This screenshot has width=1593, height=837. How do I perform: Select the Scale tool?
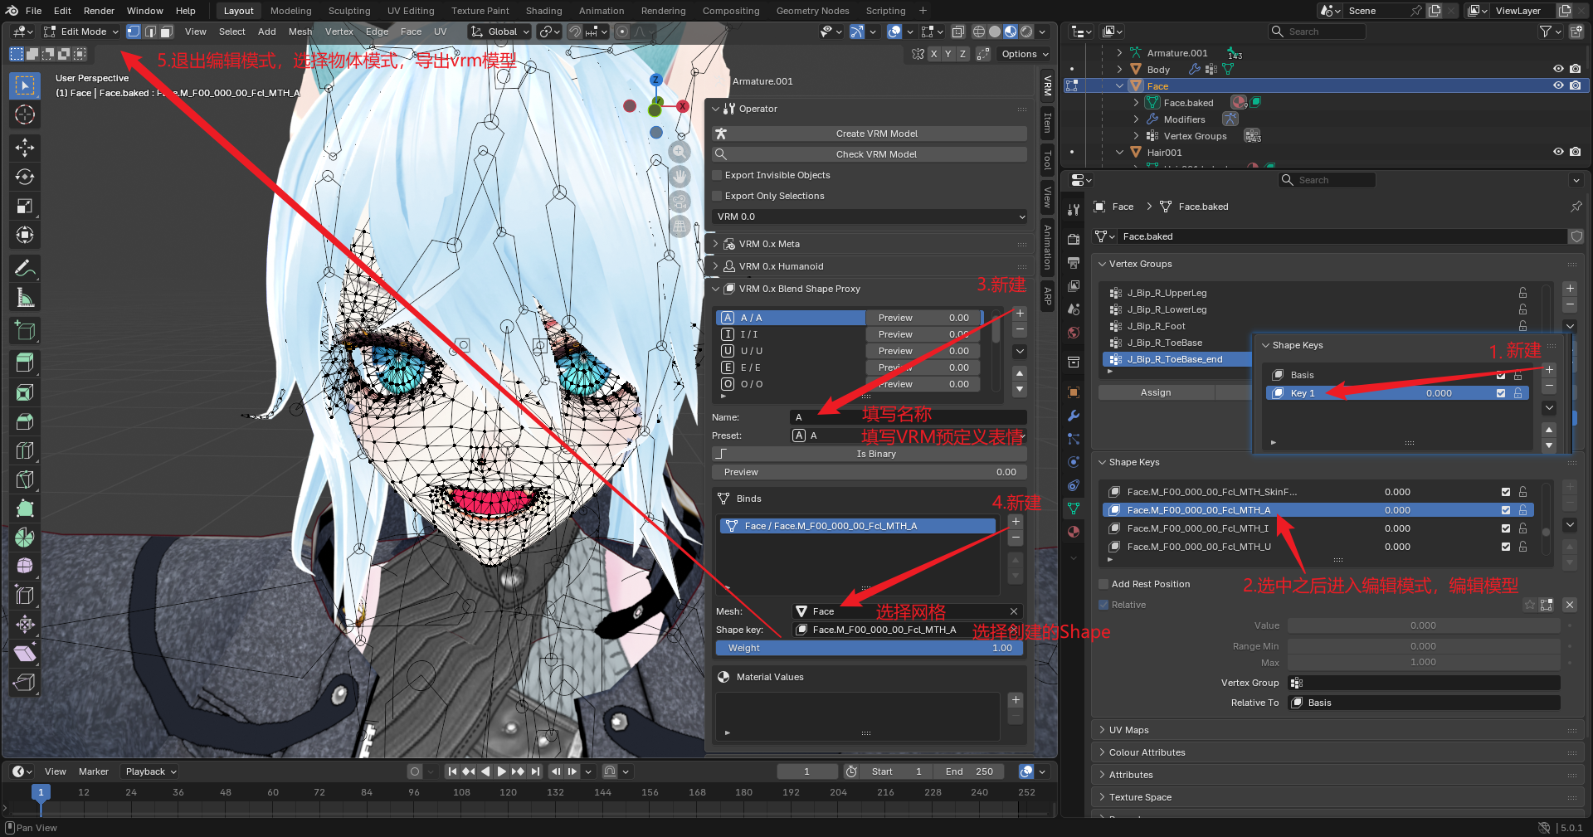pos(25,206)
